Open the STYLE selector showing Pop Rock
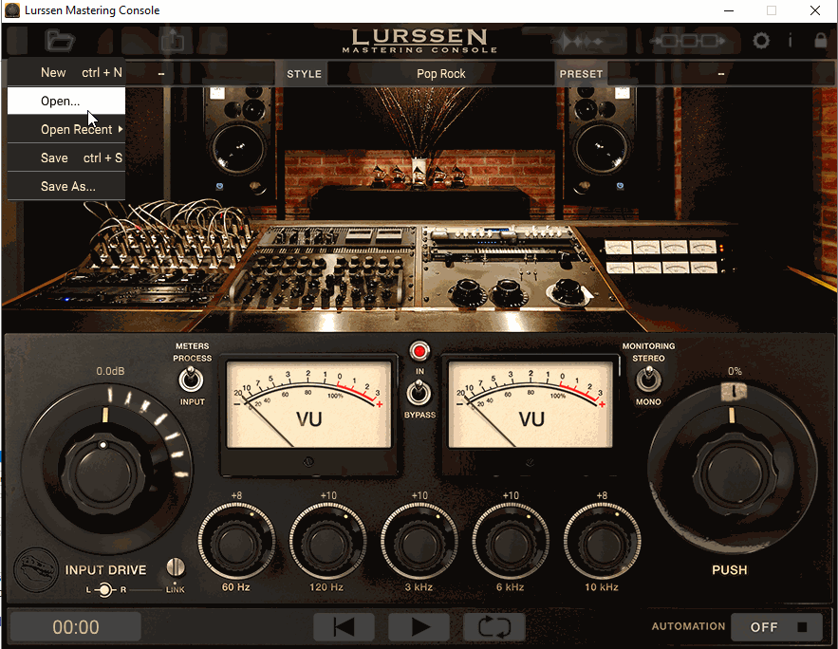 point(441,74)
